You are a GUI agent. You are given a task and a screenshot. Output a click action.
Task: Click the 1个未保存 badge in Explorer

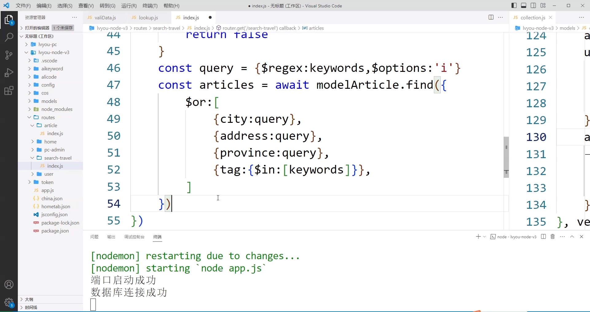(x=62, y=28)
